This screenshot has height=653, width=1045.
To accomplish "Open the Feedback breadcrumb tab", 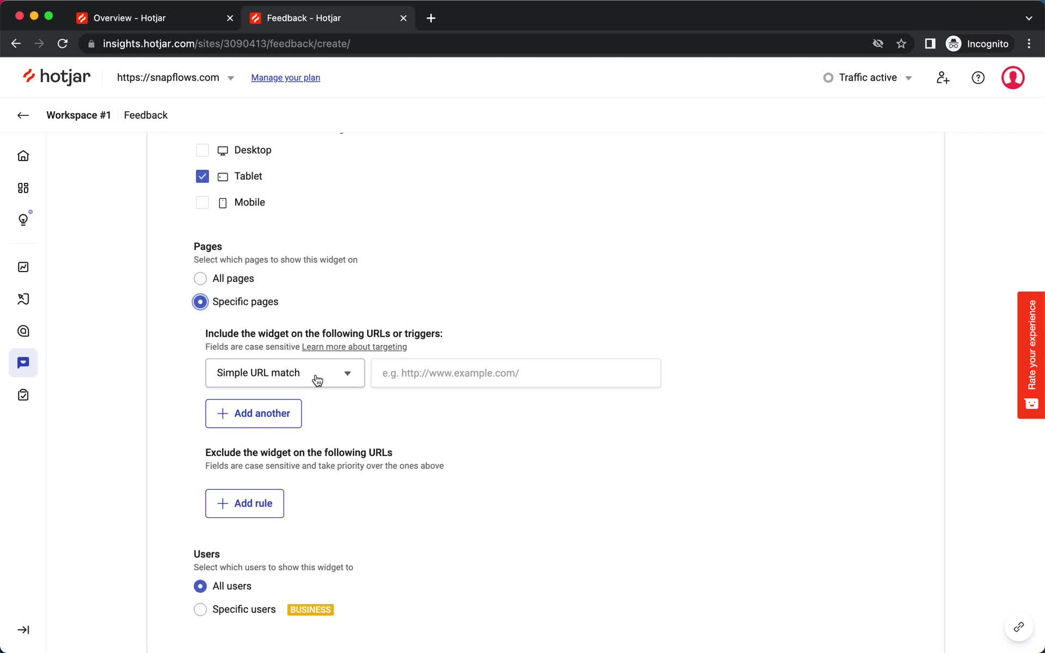I will click(x=146, y=115).
